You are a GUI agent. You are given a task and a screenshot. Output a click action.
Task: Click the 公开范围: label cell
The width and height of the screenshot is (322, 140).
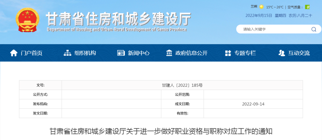click(182, 95)
